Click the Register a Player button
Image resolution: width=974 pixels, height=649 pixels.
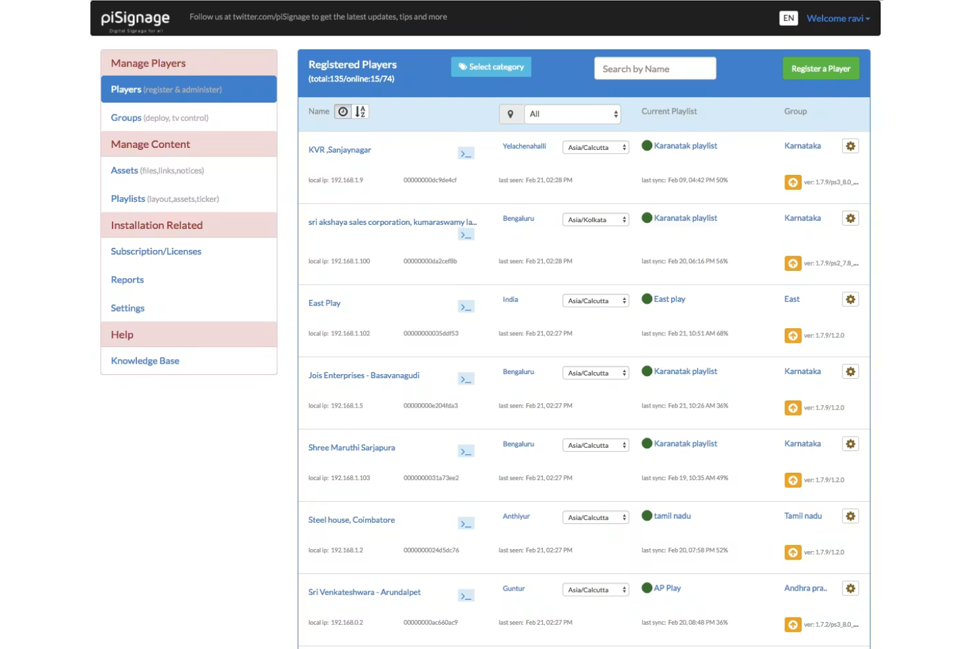821,68
